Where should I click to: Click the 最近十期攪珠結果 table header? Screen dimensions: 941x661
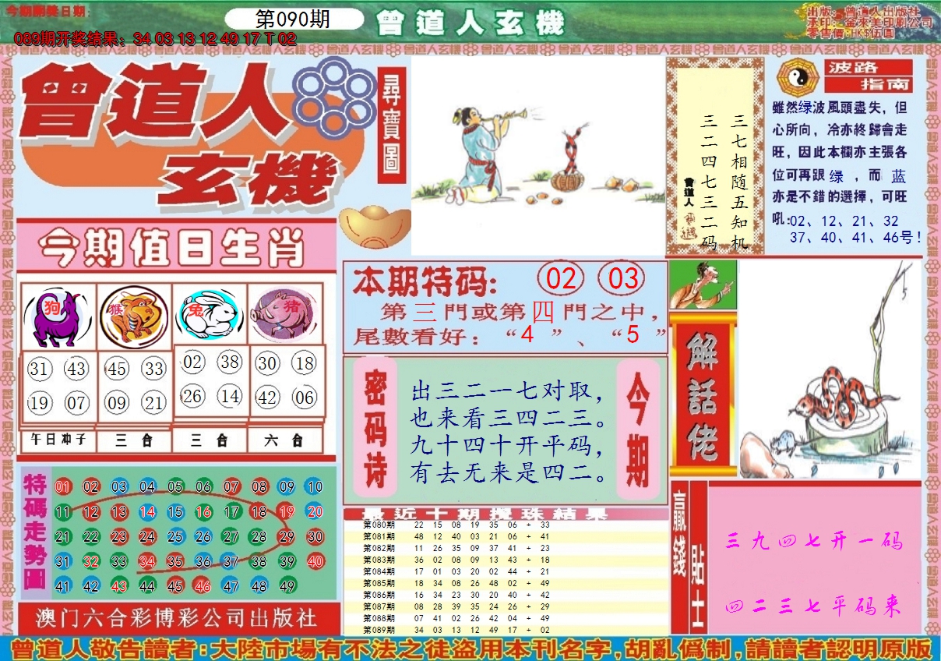pyautogui.click(x=506, y=514)
